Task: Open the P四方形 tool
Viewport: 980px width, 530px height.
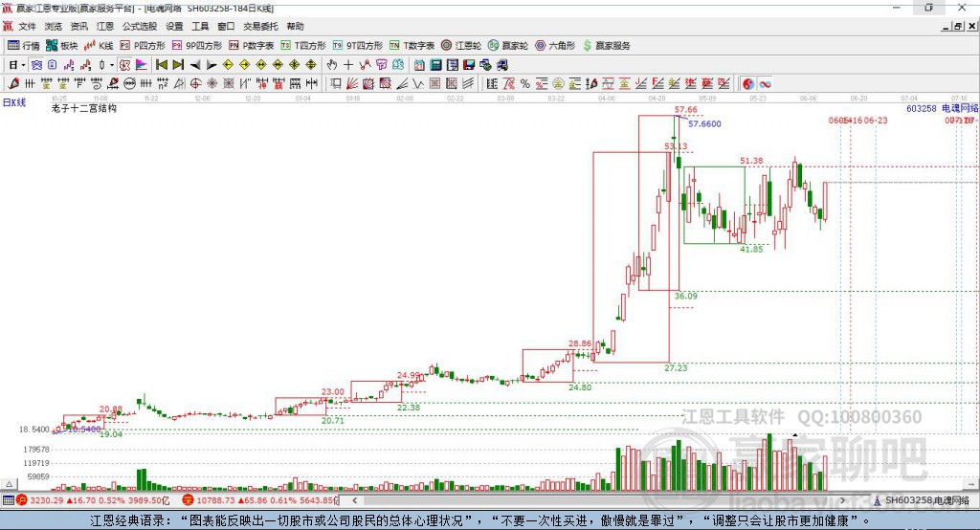Action: 143,46
